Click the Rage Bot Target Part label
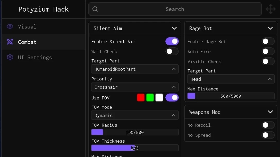The width and height of the screenshot is (280, 157). pyautogui.click(x=201, y=71)
